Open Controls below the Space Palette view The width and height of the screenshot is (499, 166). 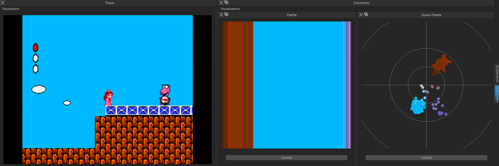click(x=426, y=158)
